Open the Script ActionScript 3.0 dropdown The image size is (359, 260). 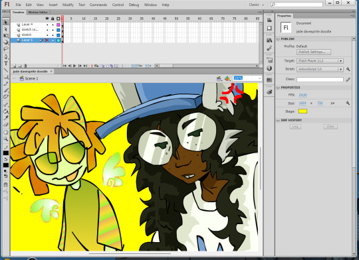tap(320, 69)
